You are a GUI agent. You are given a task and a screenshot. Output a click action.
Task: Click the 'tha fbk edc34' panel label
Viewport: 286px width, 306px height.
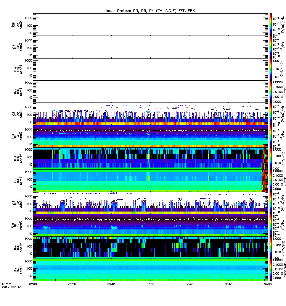18,69
